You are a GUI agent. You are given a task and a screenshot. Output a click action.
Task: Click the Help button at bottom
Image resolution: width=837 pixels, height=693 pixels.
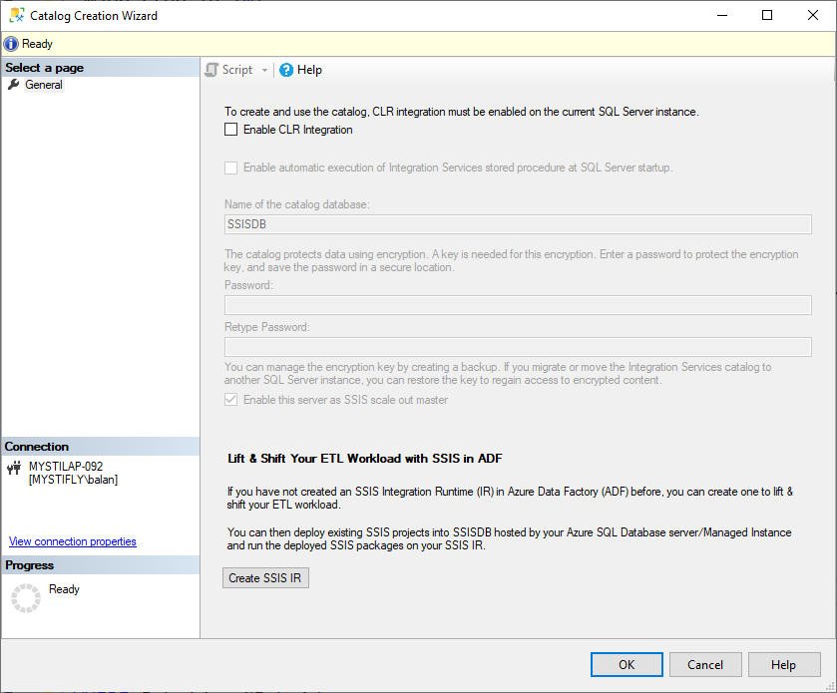click(783, 665)
